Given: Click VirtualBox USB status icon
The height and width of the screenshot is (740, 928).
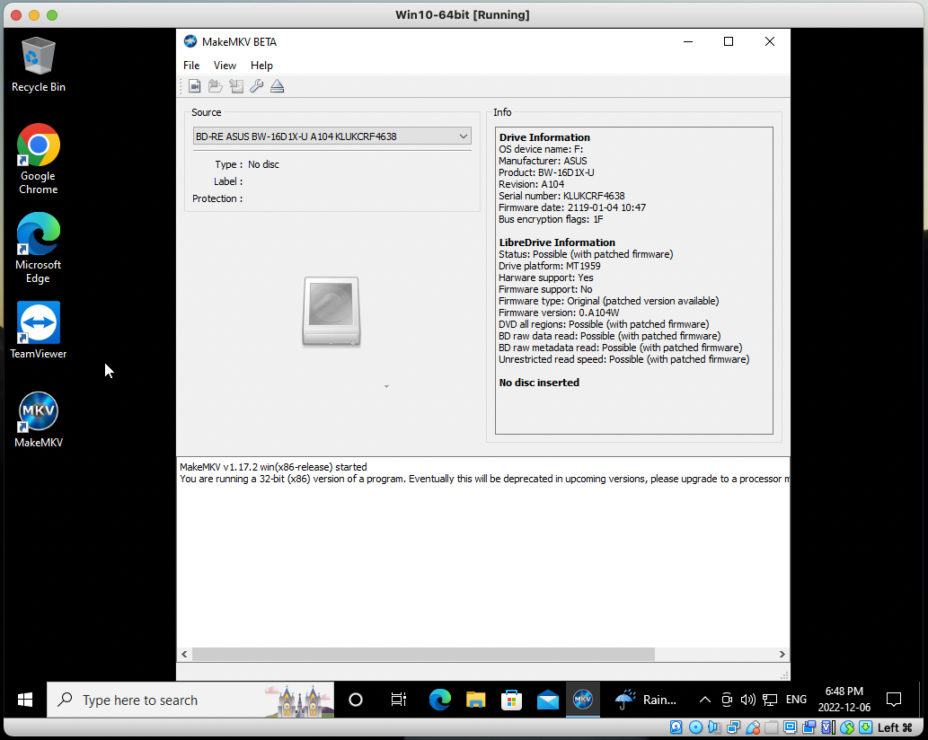Looking at the screenshot, I should click(x=753, y=727).
